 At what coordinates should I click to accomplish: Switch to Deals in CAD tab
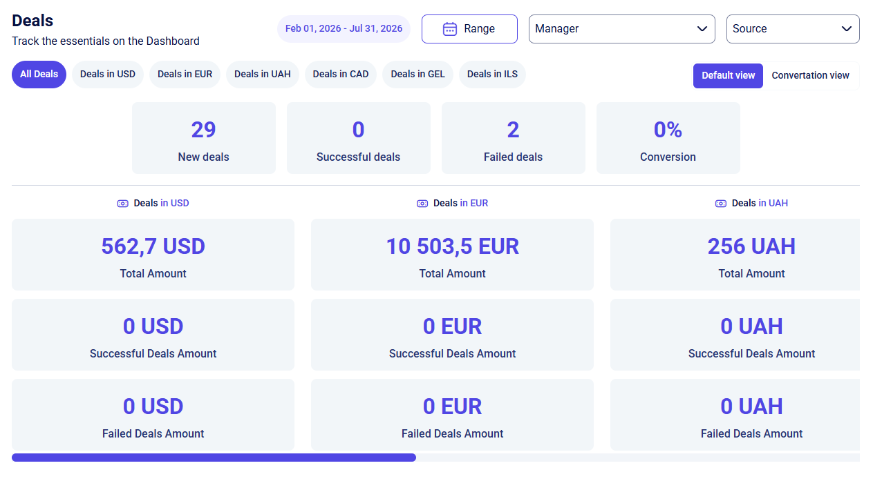tap(341, 75)
